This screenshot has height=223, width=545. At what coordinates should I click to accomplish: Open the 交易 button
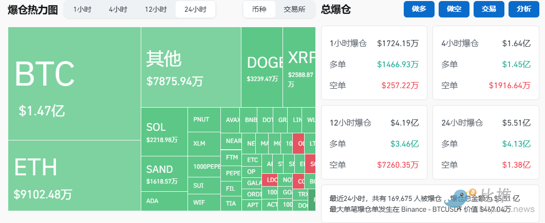click(488, 9)
